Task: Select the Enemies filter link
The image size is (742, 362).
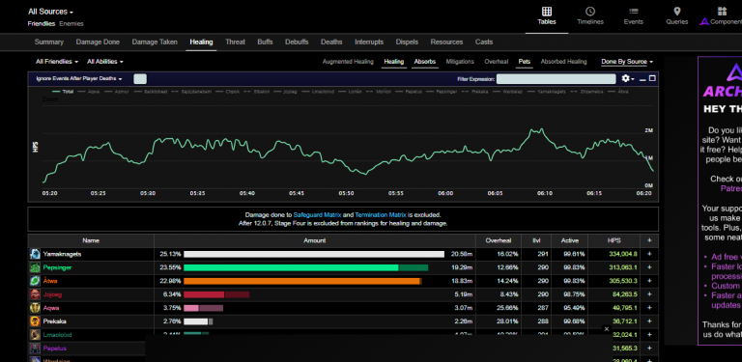Action: [71, 23]
